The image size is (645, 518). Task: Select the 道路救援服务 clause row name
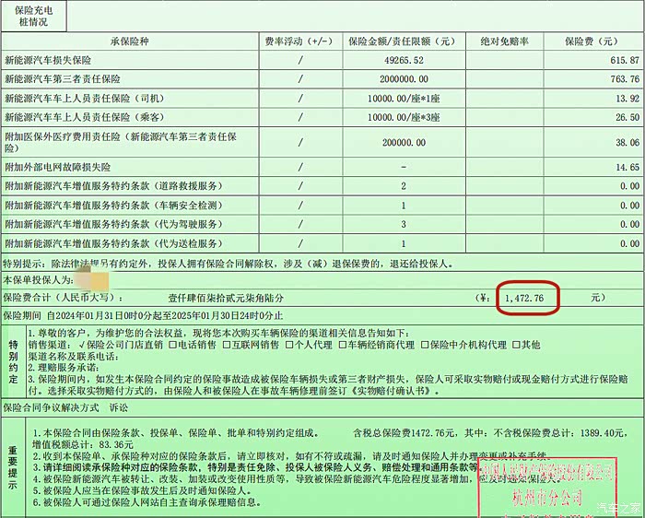(x=113, y=186)
